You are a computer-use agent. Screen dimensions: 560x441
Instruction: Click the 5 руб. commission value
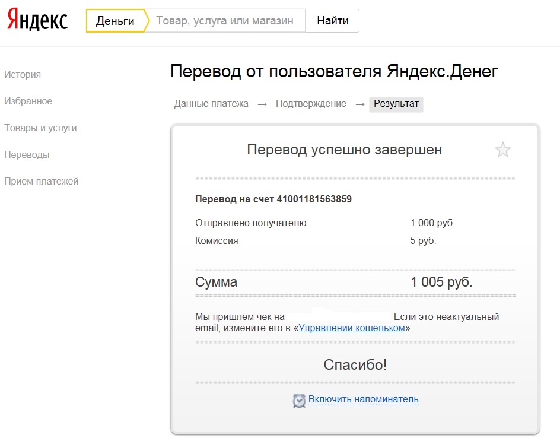(x=423, y=240)
